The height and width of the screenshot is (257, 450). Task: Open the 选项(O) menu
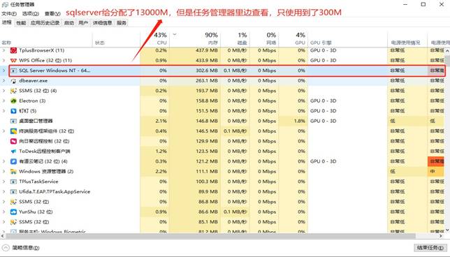click(31, 13)
